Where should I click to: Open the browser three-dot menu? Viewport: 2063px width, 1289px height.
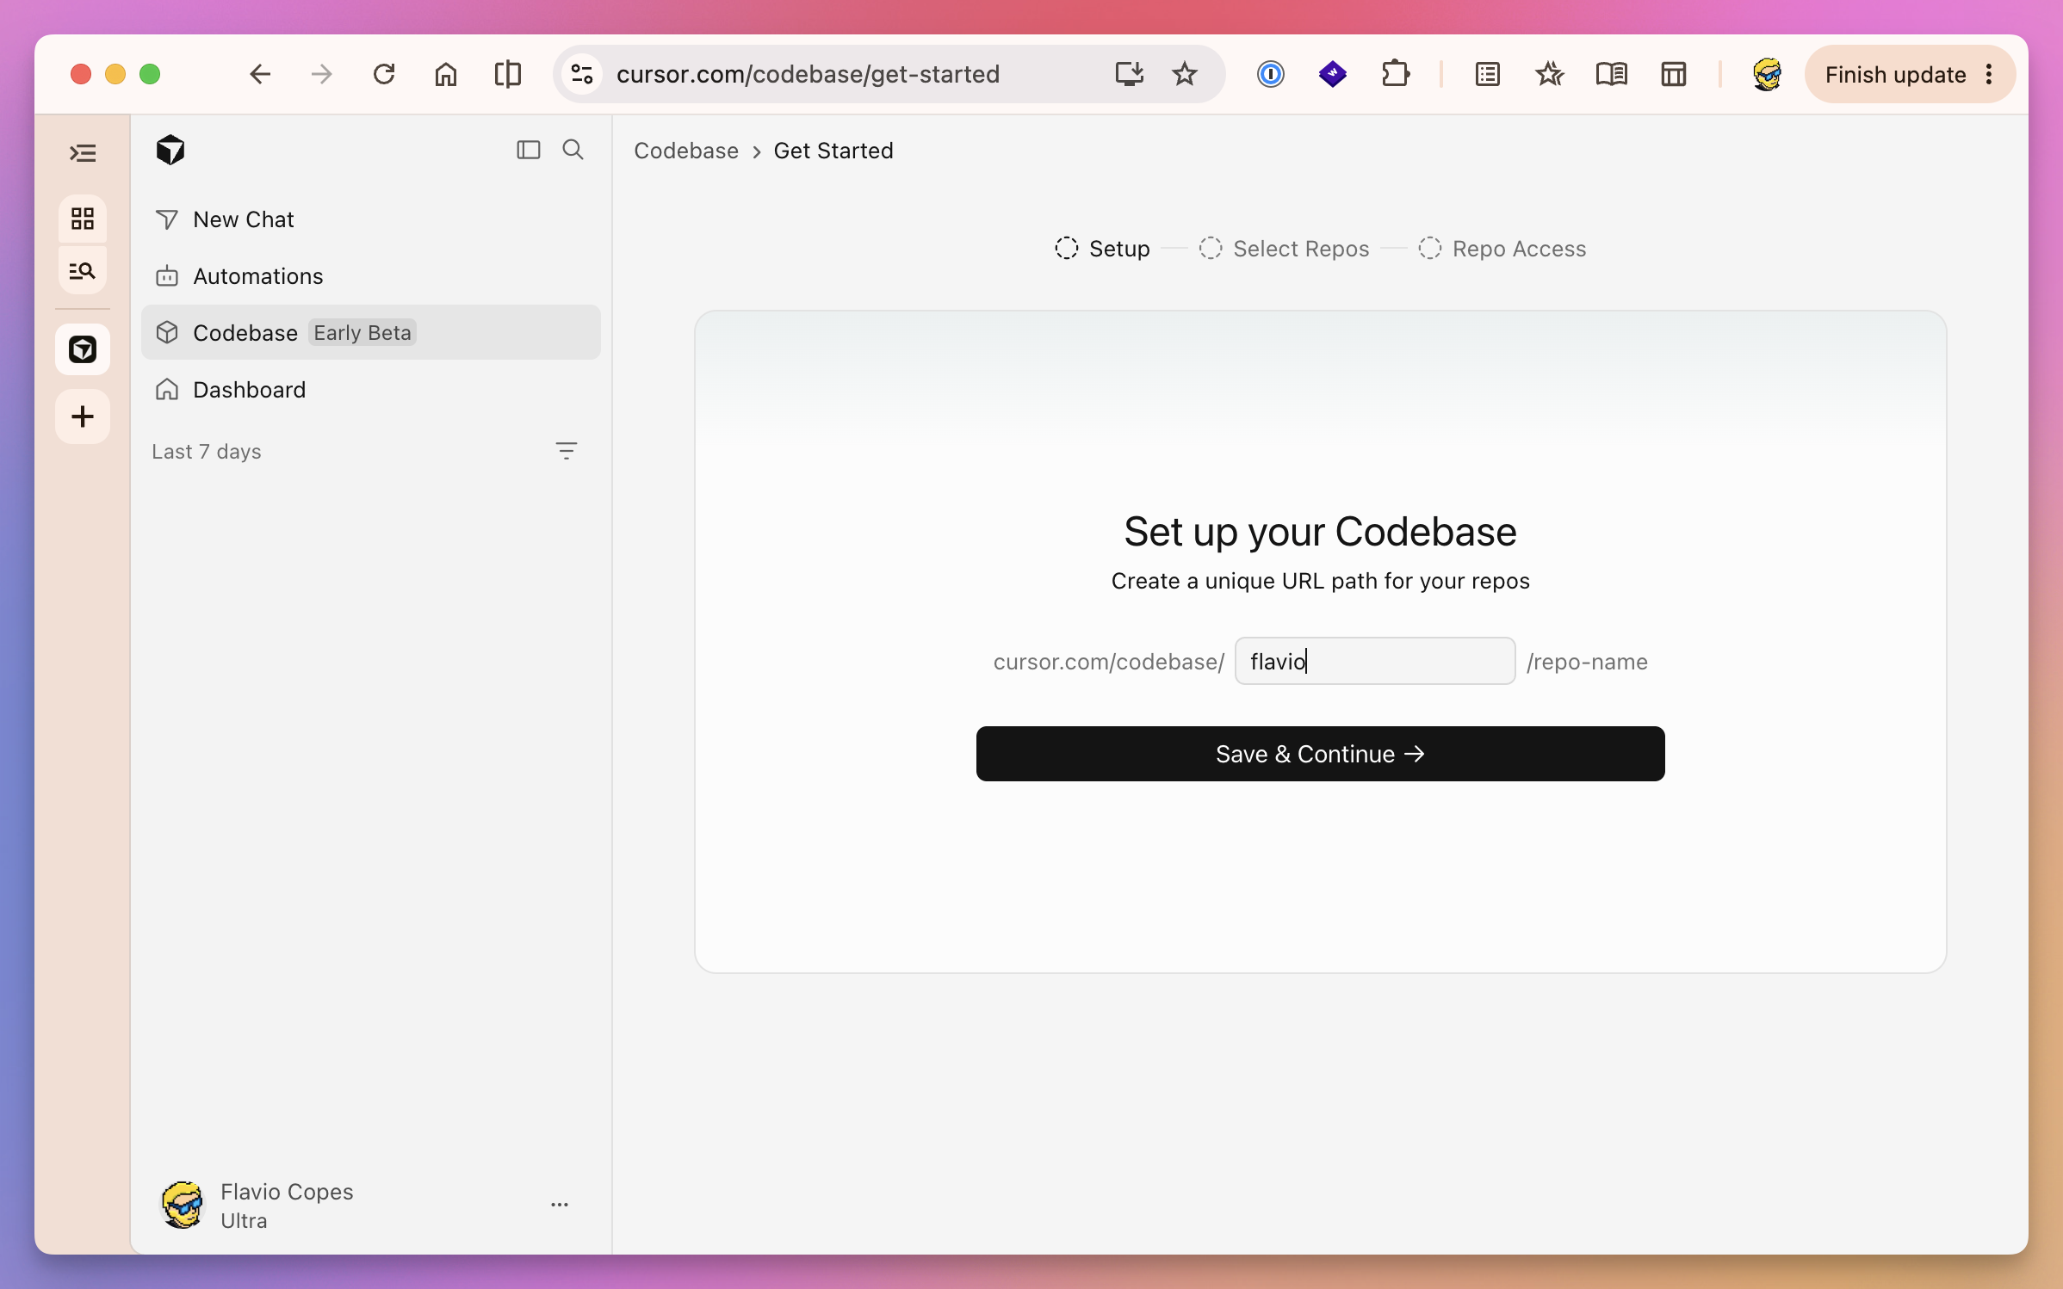(x=1989, y=75)
